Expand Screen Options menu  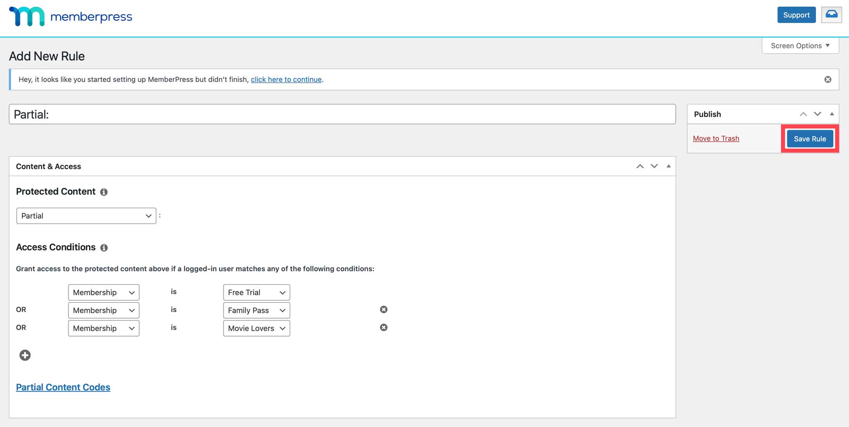[800, 46]
